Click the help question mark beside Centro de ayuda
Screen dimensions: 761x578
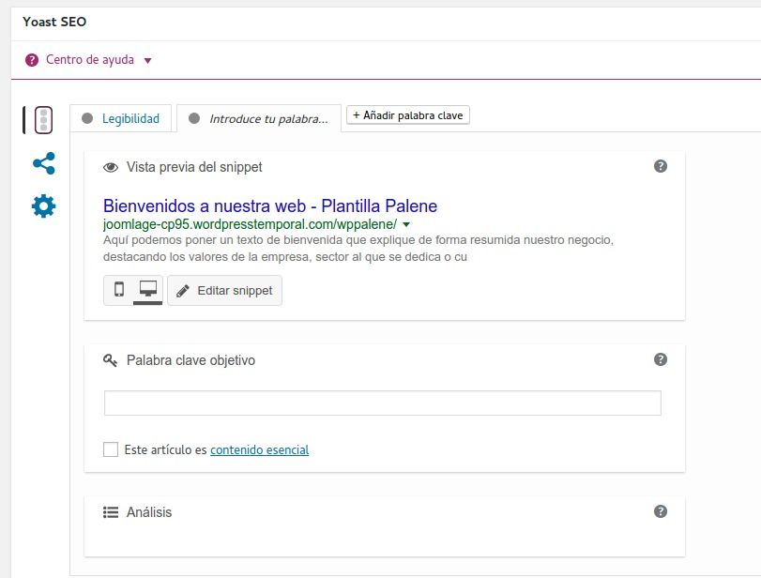pos(32,60)
